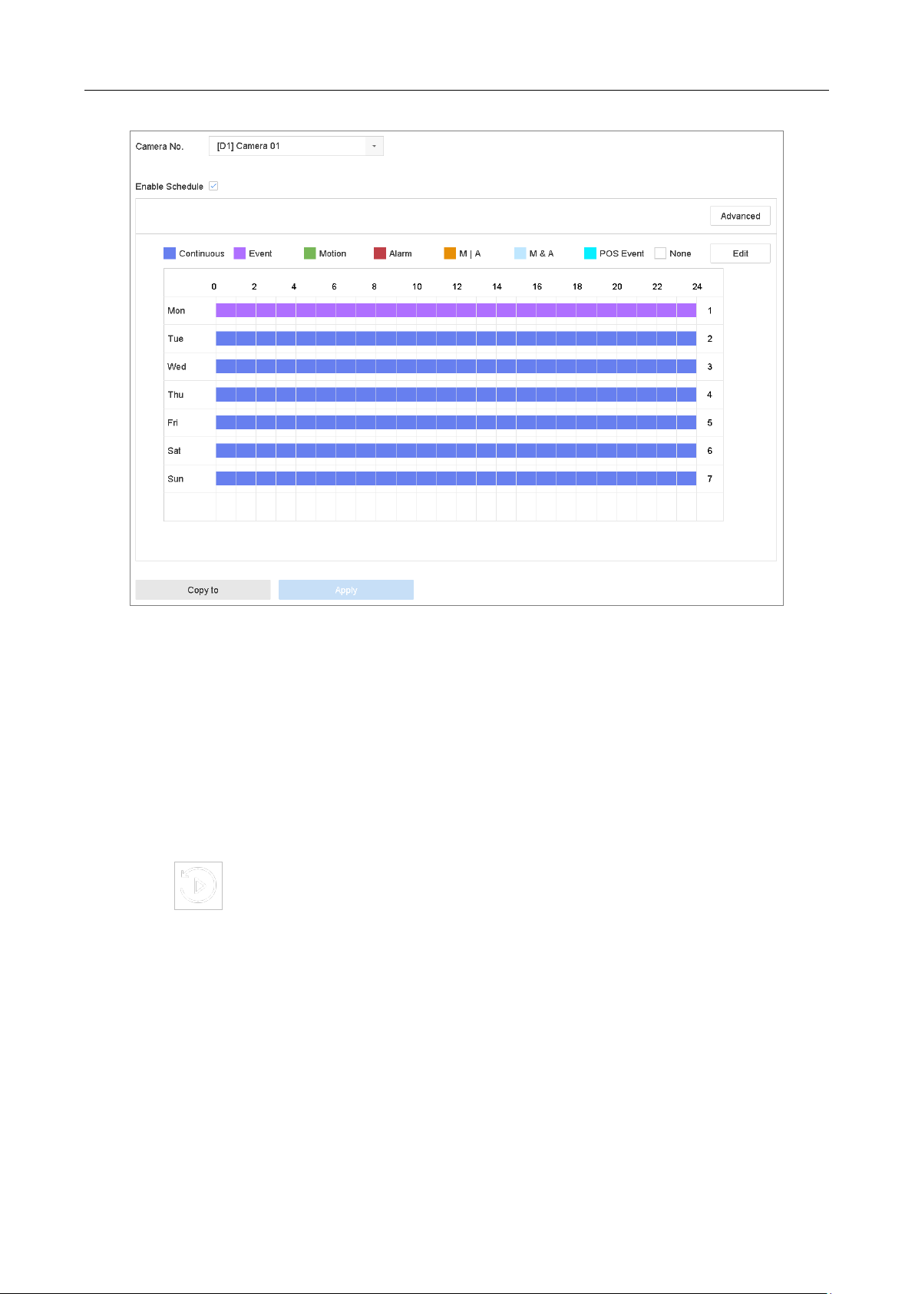The width and height of the screenshot is (915, 1294).
Task: Select the M | A recording type swatch
Action: click(450, 253)
